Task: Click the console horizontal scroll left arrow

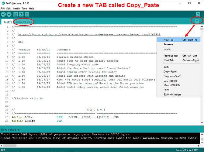Action: coord(2,146)
